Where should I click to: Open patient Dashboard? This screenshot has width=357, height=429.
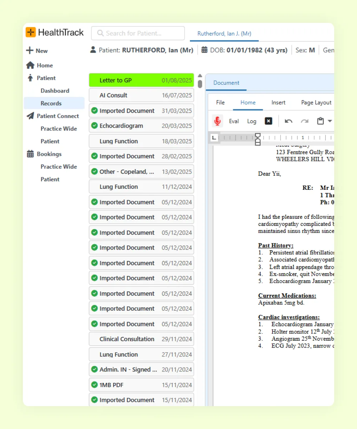(x=55, y=91)
